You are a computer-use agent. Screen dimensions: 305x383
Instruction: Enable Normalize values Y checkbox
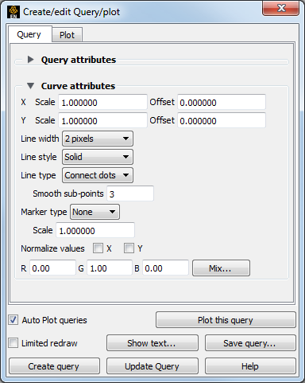coord(129,248)
